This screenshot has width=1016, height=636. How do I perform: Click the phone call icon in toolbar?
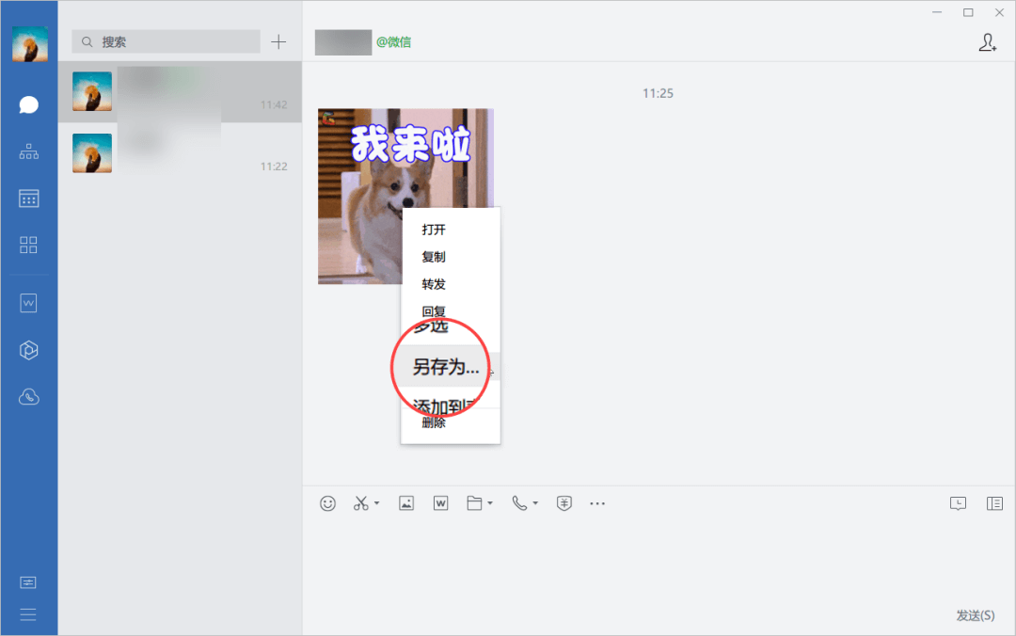(x=519, y=503)
